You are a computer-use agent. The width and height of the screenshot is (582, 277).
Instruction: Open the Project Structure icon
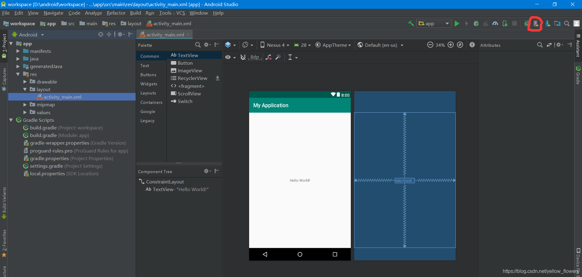[x=557, y=23]
